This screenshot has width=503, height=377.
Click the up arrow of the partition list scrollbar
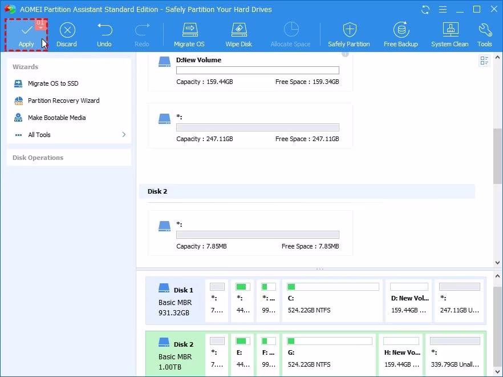(497, 58)
